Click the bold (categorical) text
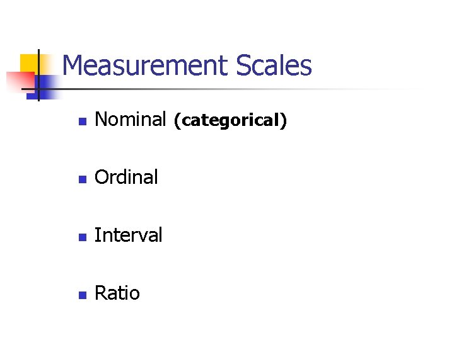The height and width of the screenshot is (340, 454). pos(230,120)
